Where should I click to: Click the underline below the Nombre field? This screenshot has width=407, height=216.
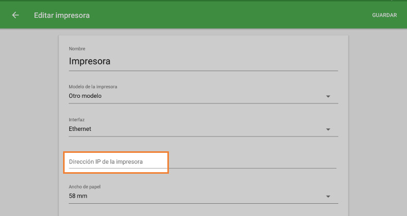tap(203, 70)
